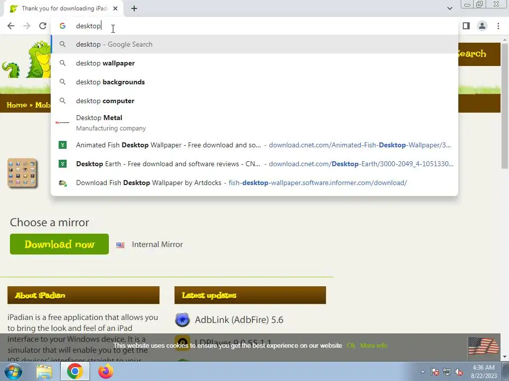The image size is (509, 381).
Task: Click the site Search button
Action: pyautogui.click(x=472, y=54)
